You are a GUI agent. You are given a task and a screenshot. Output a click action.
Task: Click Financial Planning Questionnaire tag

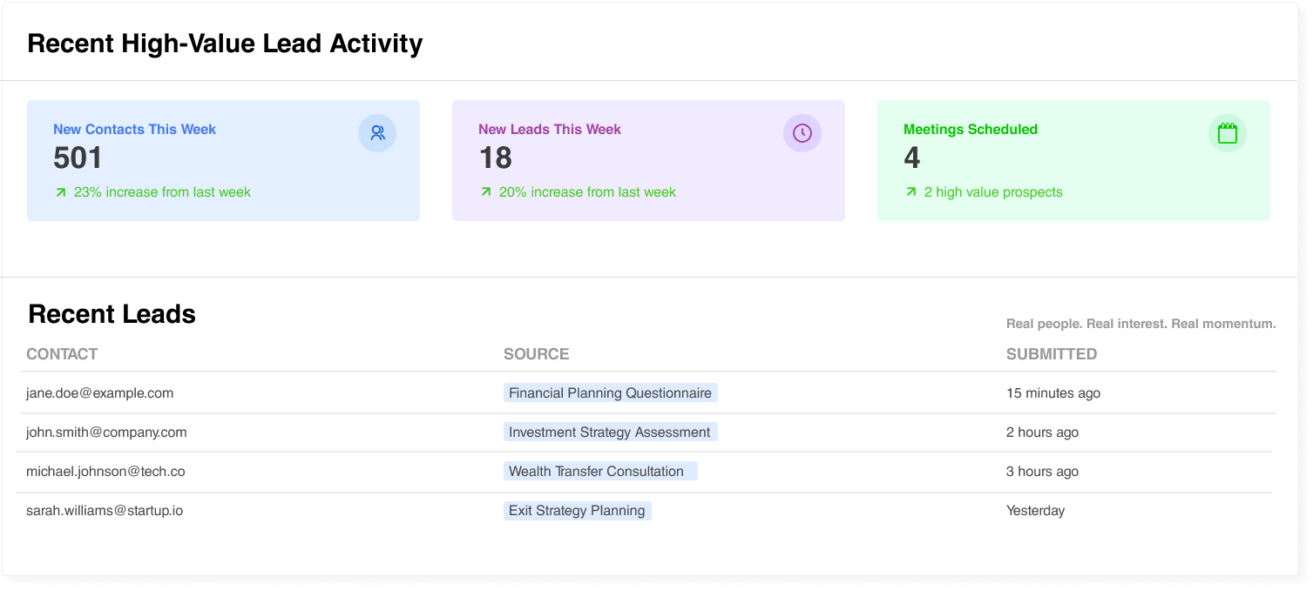pos(610,393)
